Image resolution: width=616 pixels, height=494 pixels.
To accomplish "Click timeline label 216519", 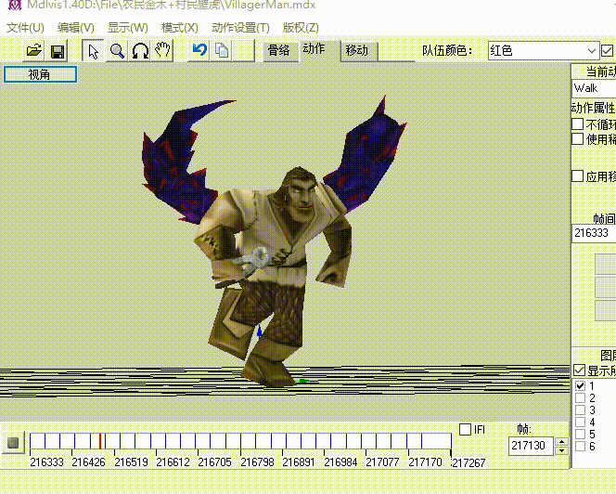I will click(131, 462).
